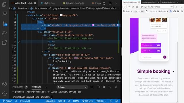Open the Firefox hamburger menu
Image resolution: width=184 pixels, height=103 pixels.
click(x=181, y=7)
